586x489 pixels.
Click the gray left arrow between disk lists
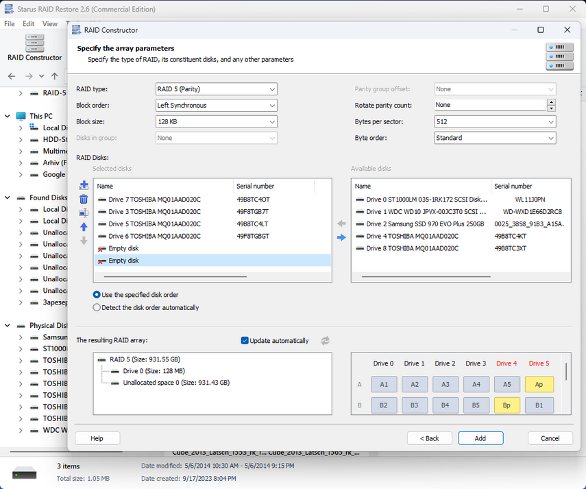point(341,224)
